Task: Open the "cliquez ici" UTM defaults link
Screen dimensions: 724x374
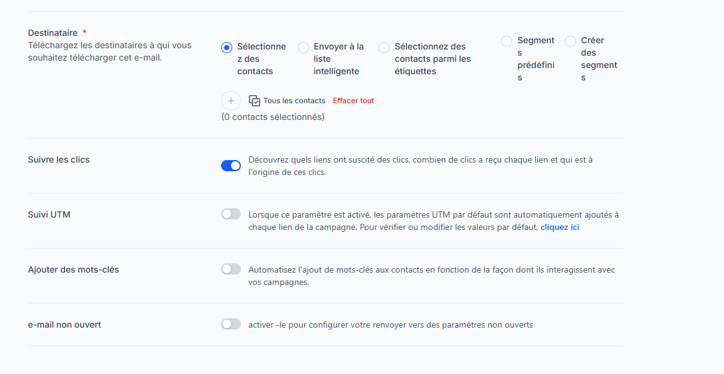Action: (x=560, y=227)
